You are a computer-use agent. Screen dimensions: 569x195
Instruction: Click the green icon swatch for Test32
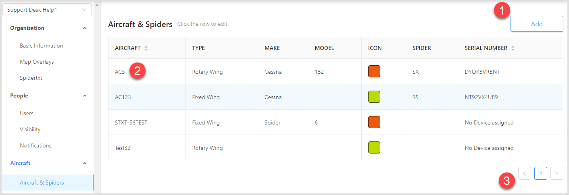(374, 147)
